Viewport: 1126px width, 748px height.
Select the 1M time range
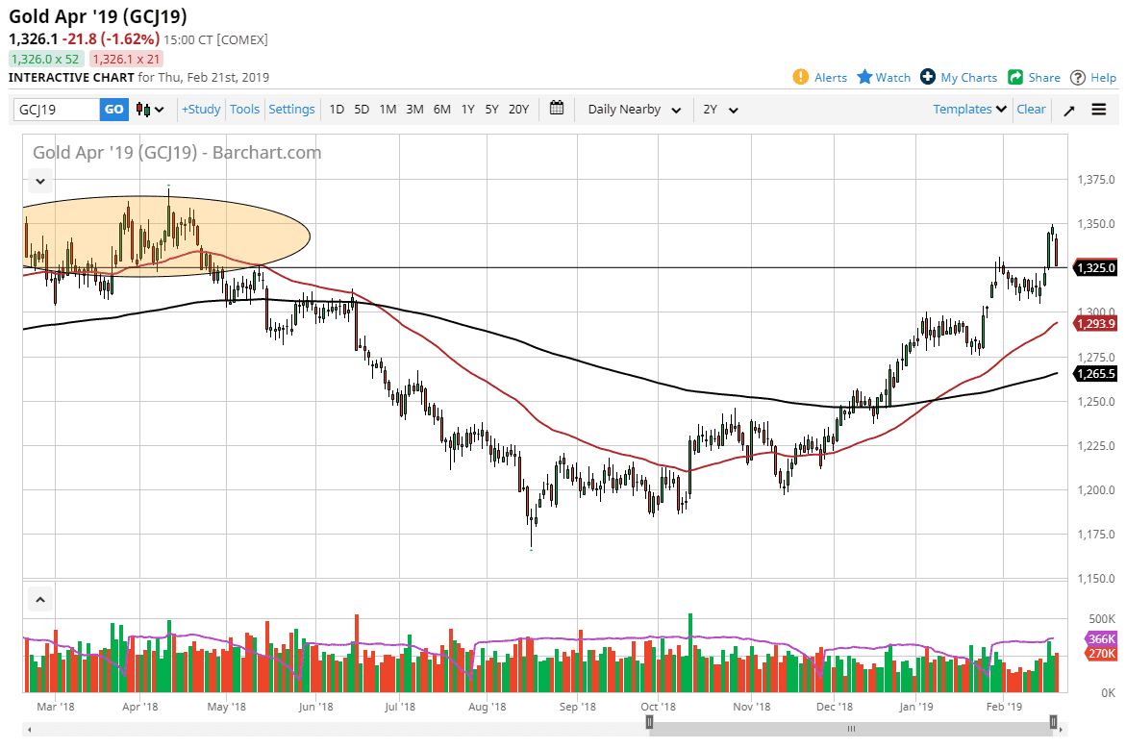388,109
